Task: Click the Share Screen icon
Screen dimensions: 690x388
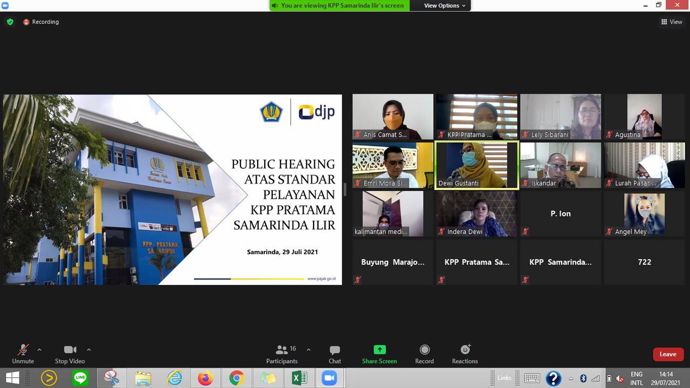Action: [x=379, y=354]
